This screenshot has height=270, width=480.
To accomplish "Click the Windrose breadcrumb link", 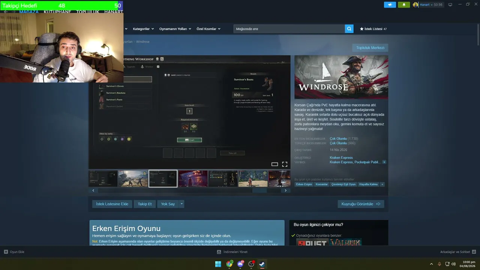I will 142,42.
